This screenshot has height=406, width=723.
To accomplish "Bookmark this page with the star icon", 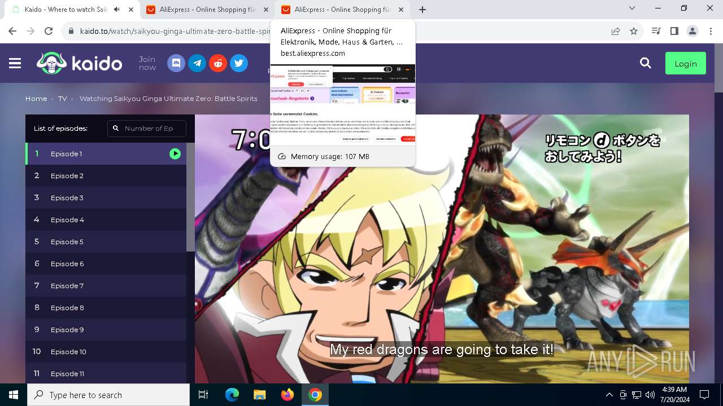I will (634, 31).
